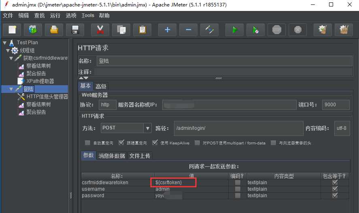359x213 pixels.
Task: Click the panel collapse arrows below 注释
Action: pos(83,78)
